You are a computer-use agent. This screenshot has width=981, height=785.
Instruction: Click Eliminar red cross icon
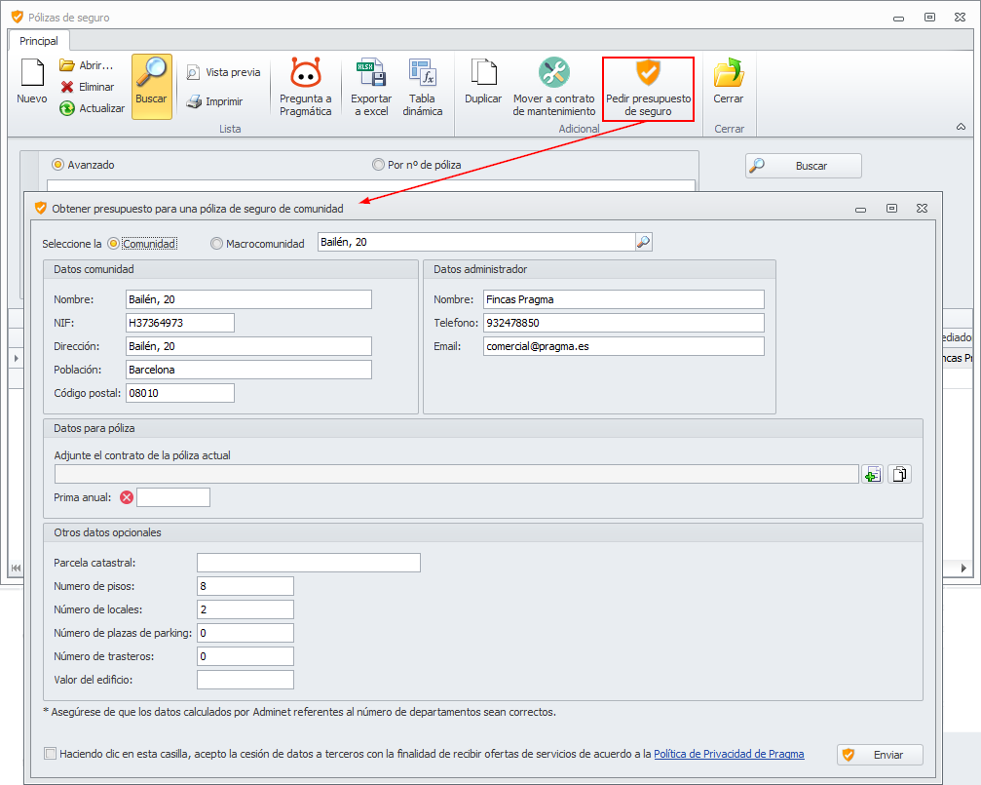tap(67, 87)
